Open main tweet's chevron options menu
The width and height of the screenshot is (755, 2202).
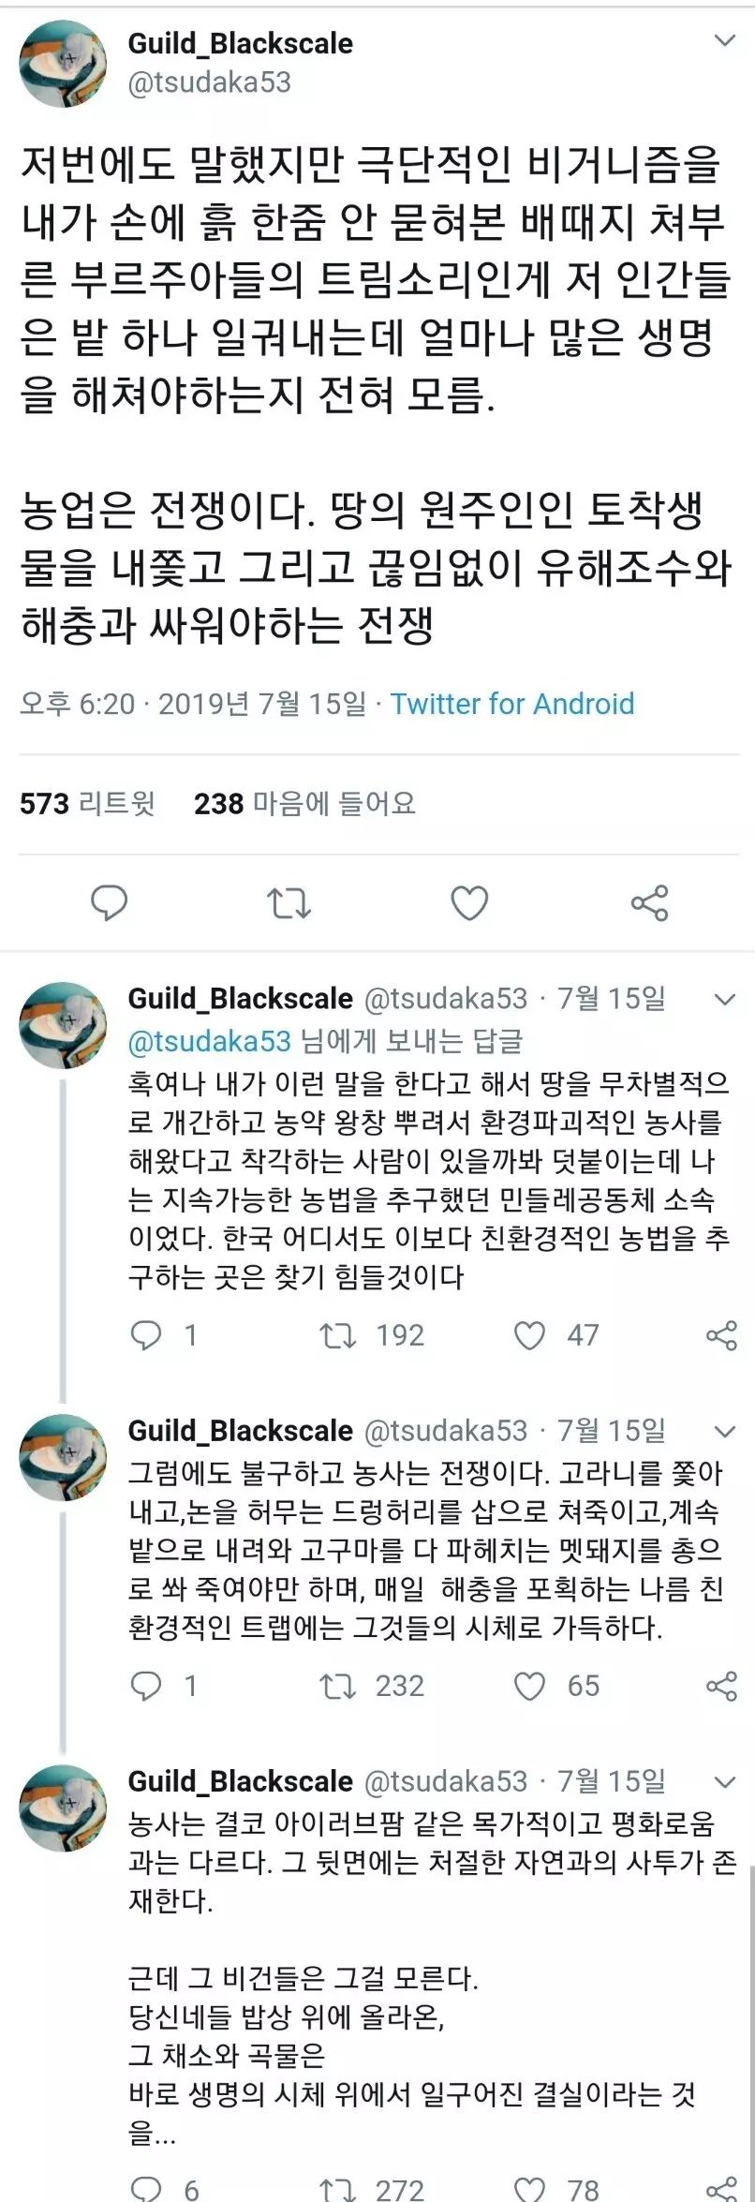point(725,41)
